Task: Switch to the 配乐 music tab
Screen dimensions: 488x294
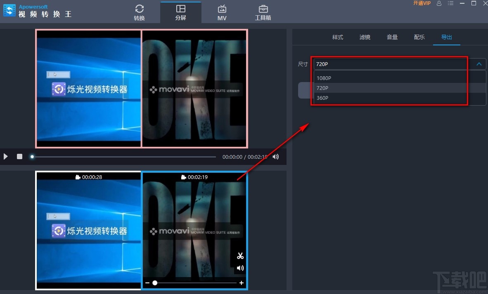Action: 419,37
